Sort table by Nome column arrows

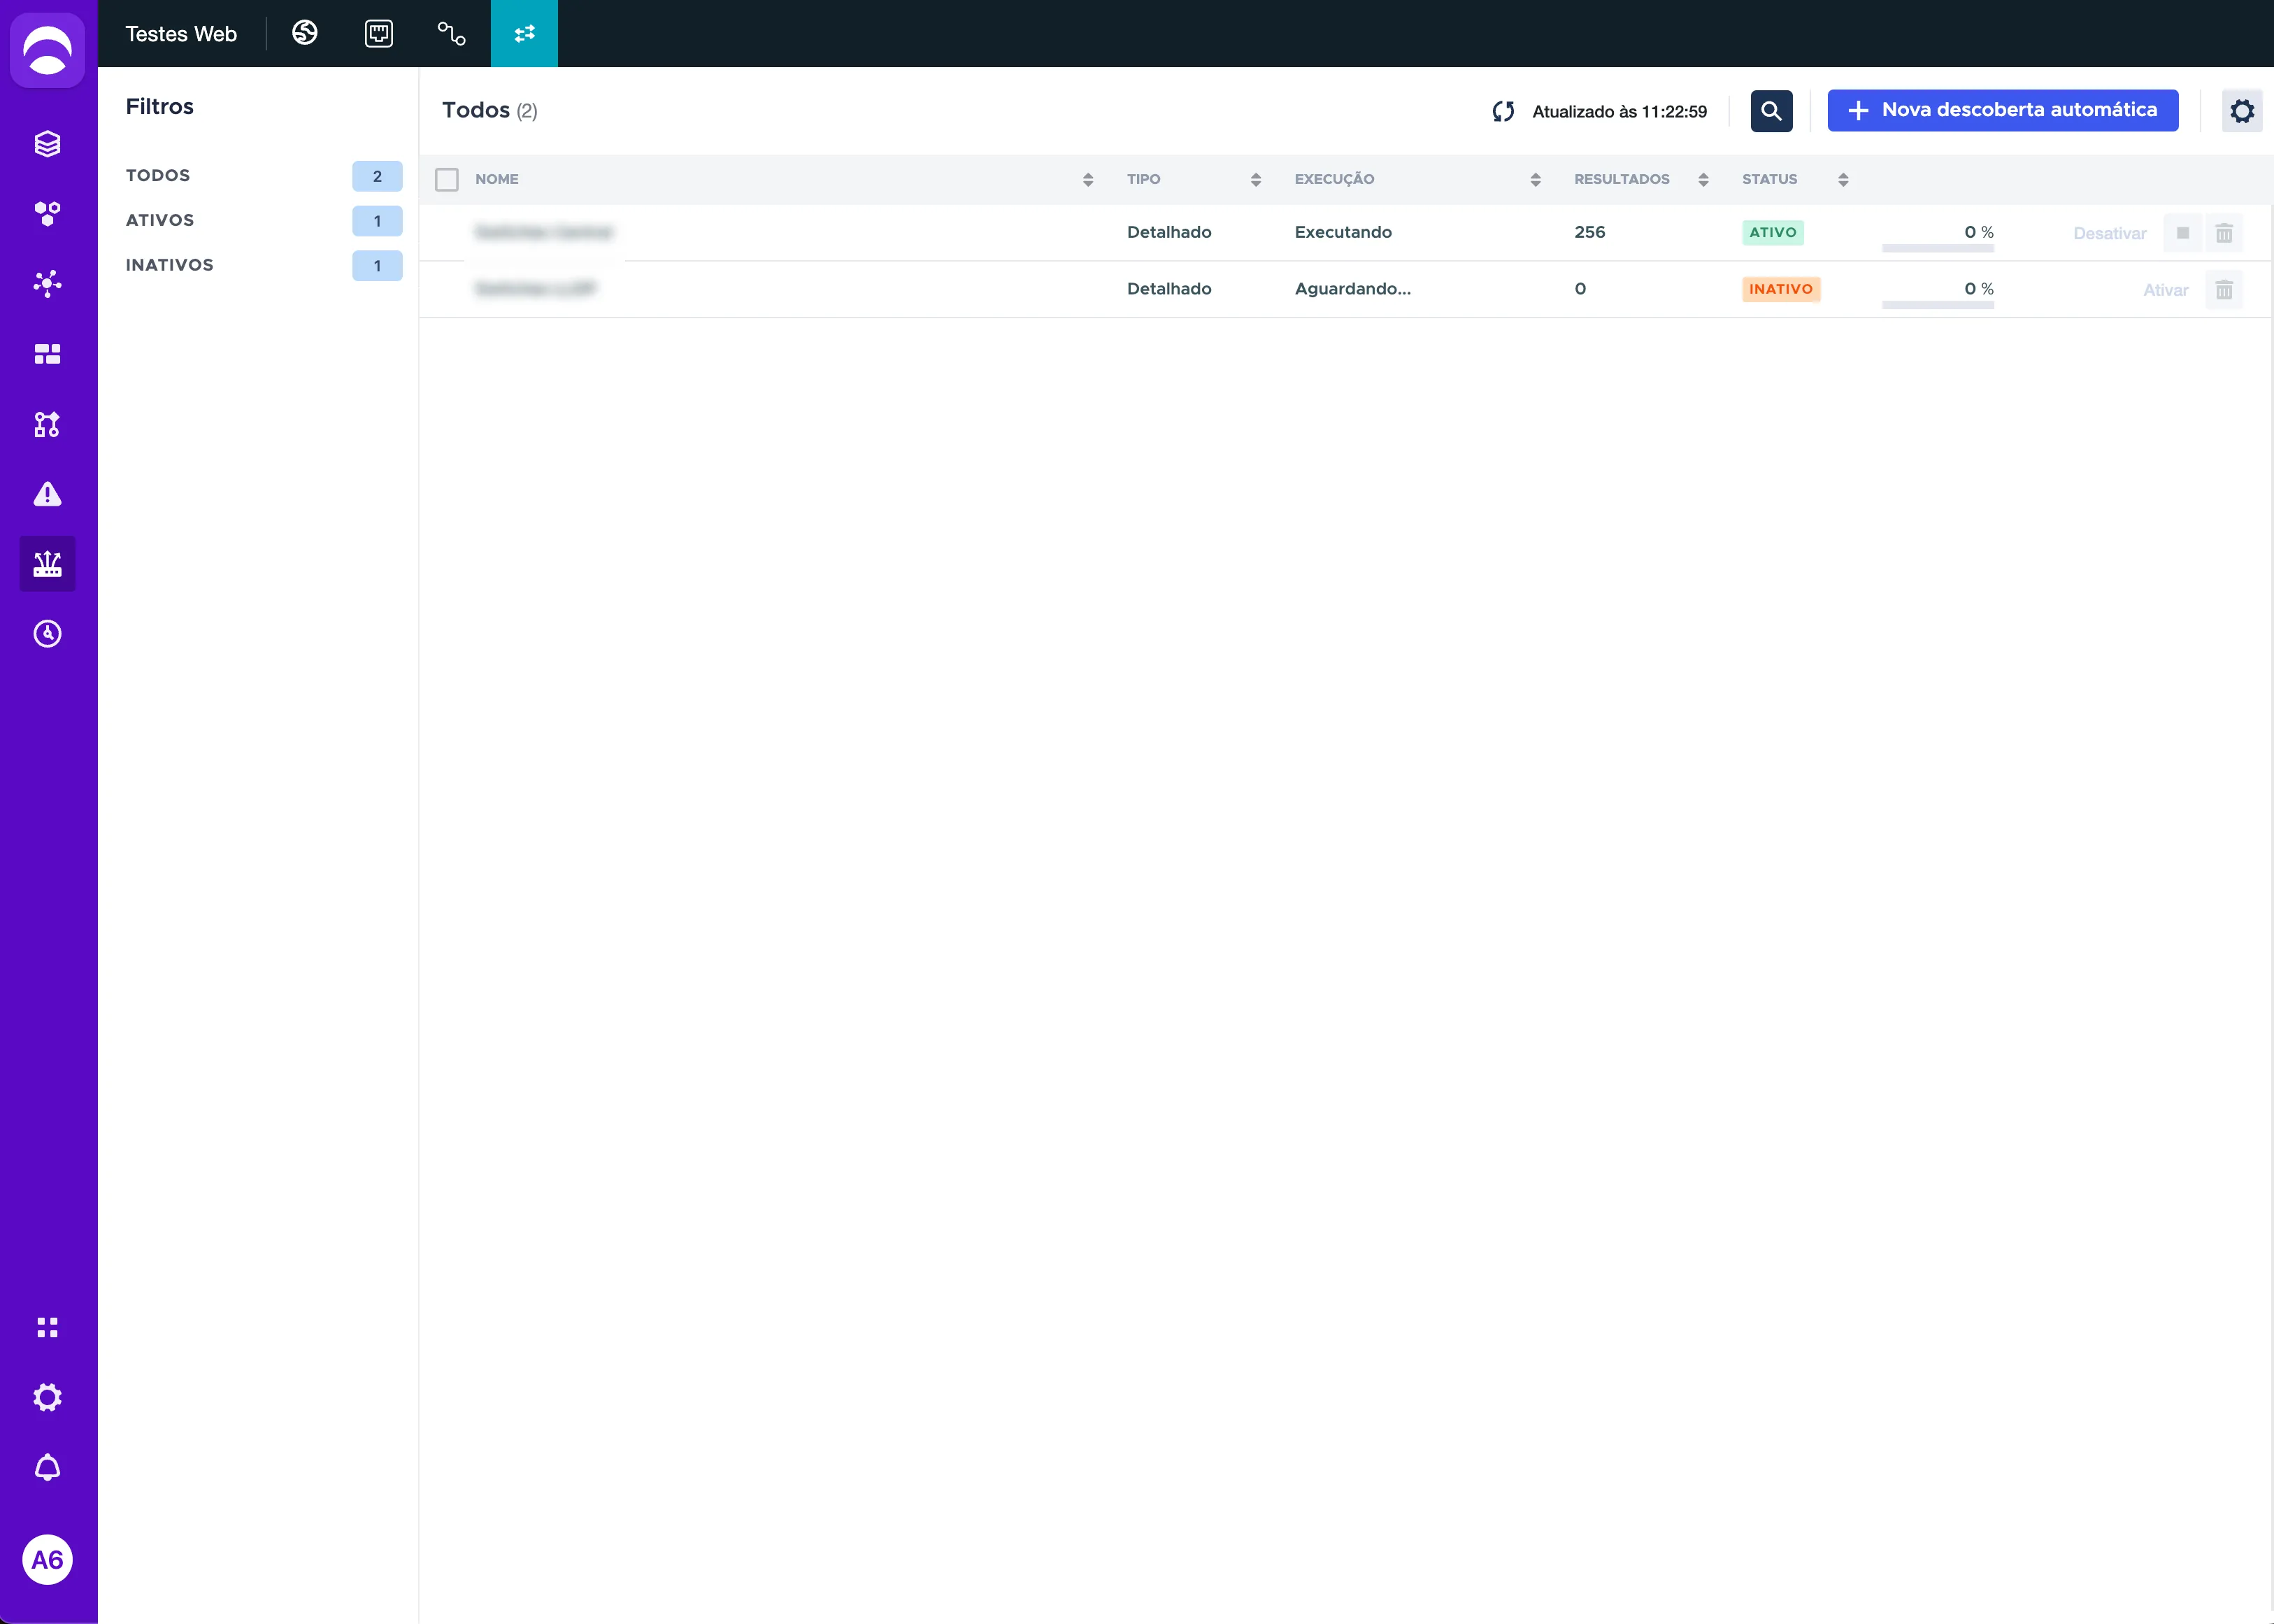point(1087,180)
